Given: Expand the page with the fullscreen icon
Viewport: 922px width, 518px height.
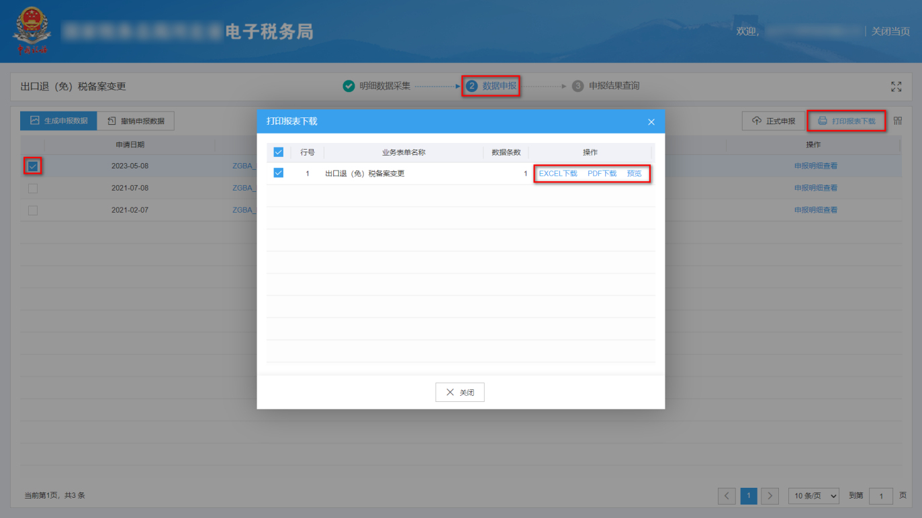Looking at the screenshot, I should [896, 86].
